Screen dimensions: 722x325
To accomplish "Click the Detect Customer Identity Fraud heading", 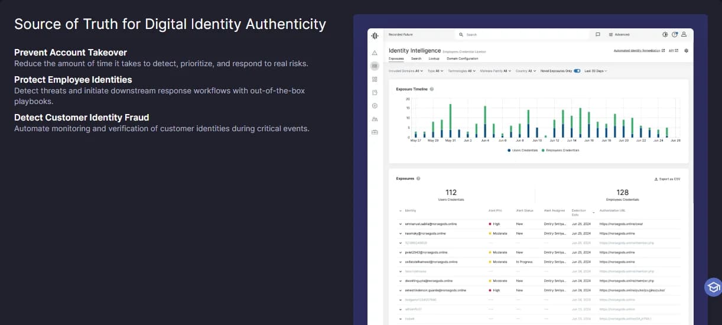I will click(x=82, y=118).
